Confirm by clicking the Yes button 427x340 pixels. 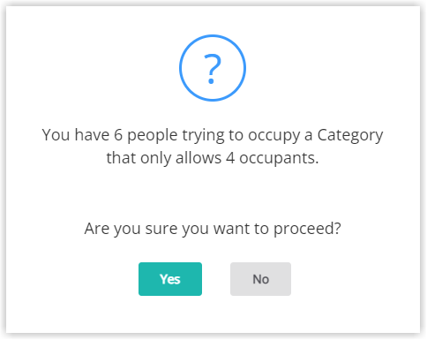(170, 279)
